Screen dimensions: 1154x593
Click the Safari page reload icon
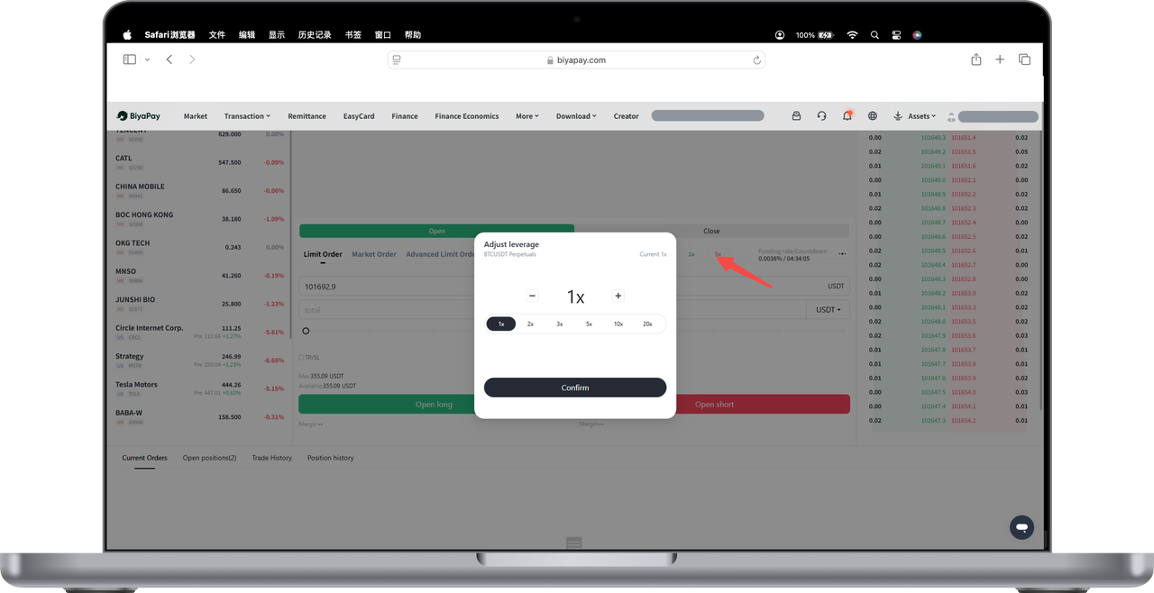(756, 60)
